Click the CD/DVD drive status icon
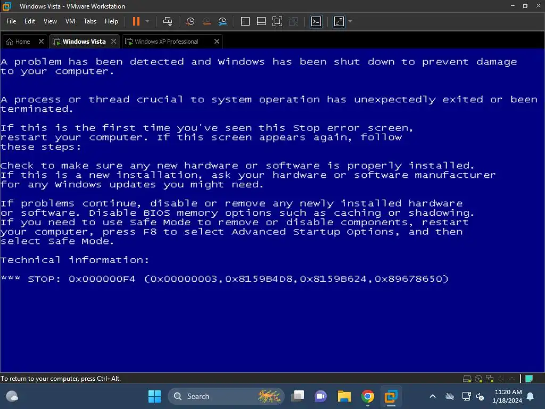545x409 pixels. [478, 379]
